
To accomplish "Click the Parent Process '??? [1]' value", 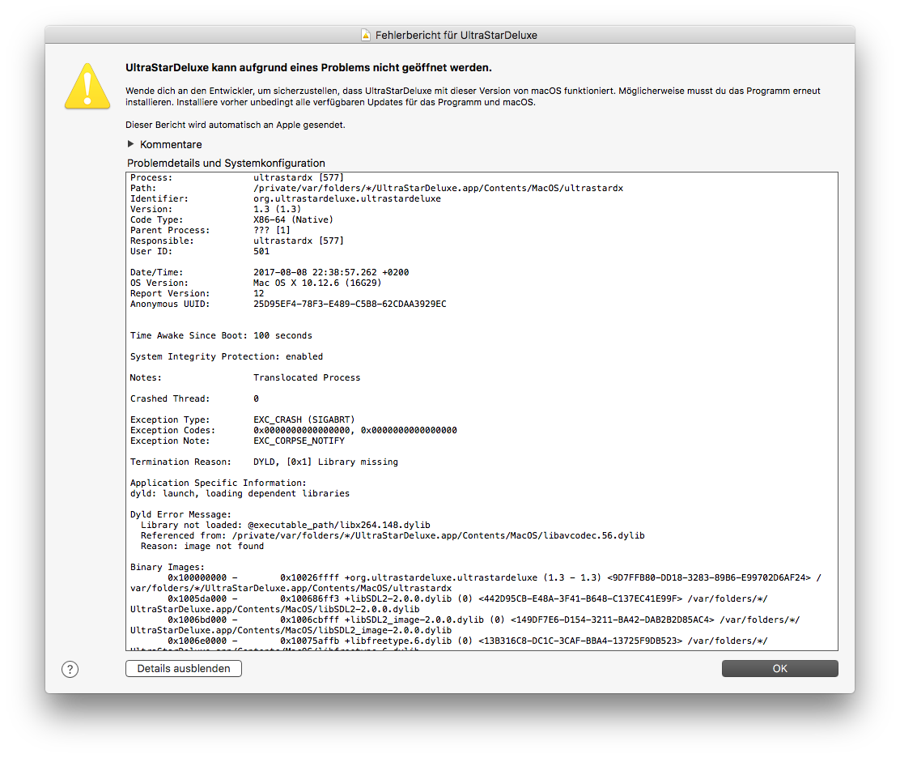I will (272, 230).
